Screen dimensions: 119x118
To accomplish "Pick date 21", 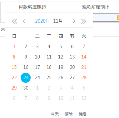I will pyautogui.click(x=84, y=67).
